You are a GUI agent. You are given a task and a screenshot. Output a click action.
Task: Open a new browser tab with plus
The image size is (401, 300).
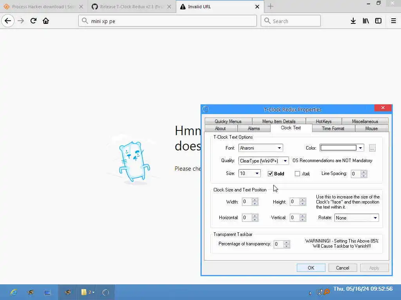[x=271, y=7]
